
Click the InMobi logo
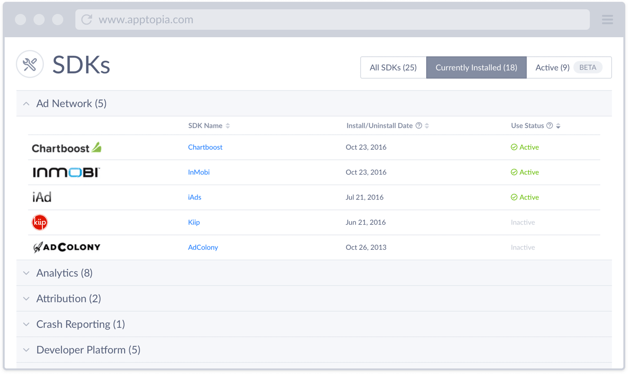[x=66, y=173]
